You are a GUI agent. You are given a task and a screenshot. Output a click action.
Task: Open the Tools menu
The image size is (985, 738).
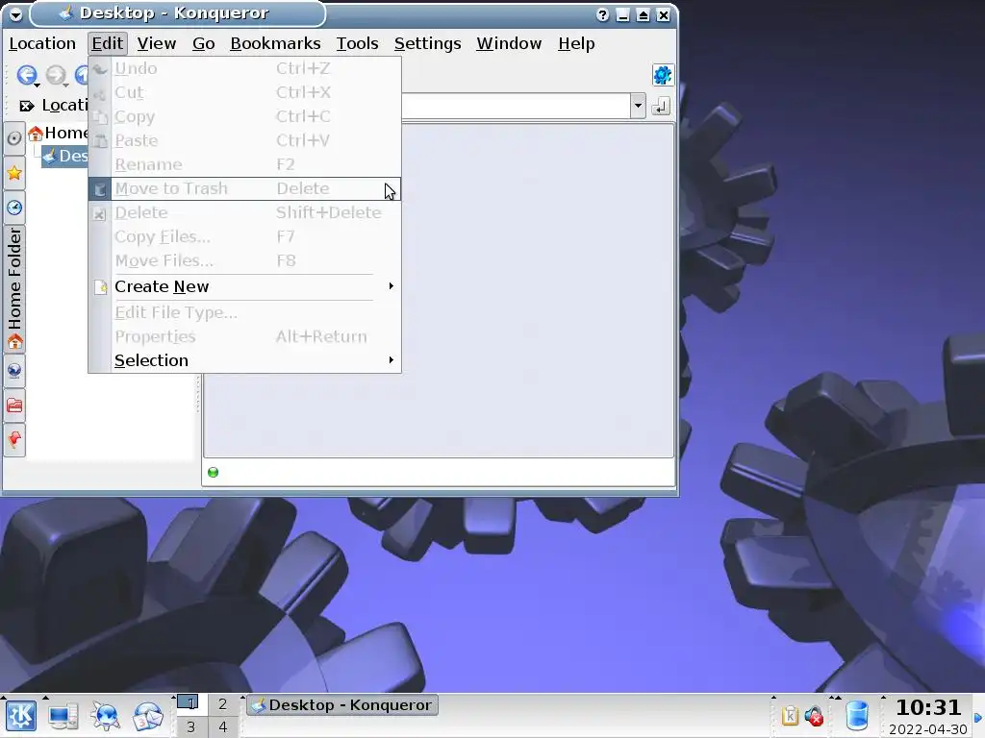coord(357,43)
